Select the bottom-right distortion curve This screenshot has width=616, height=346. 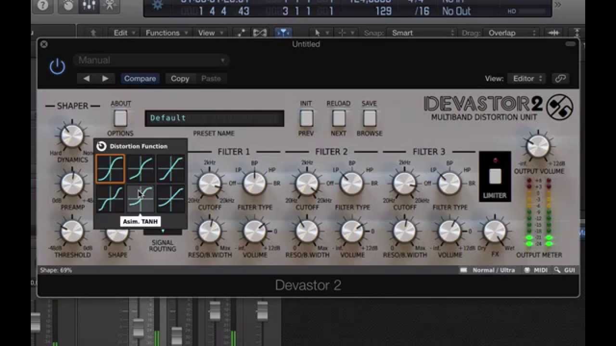pos(170,198)
